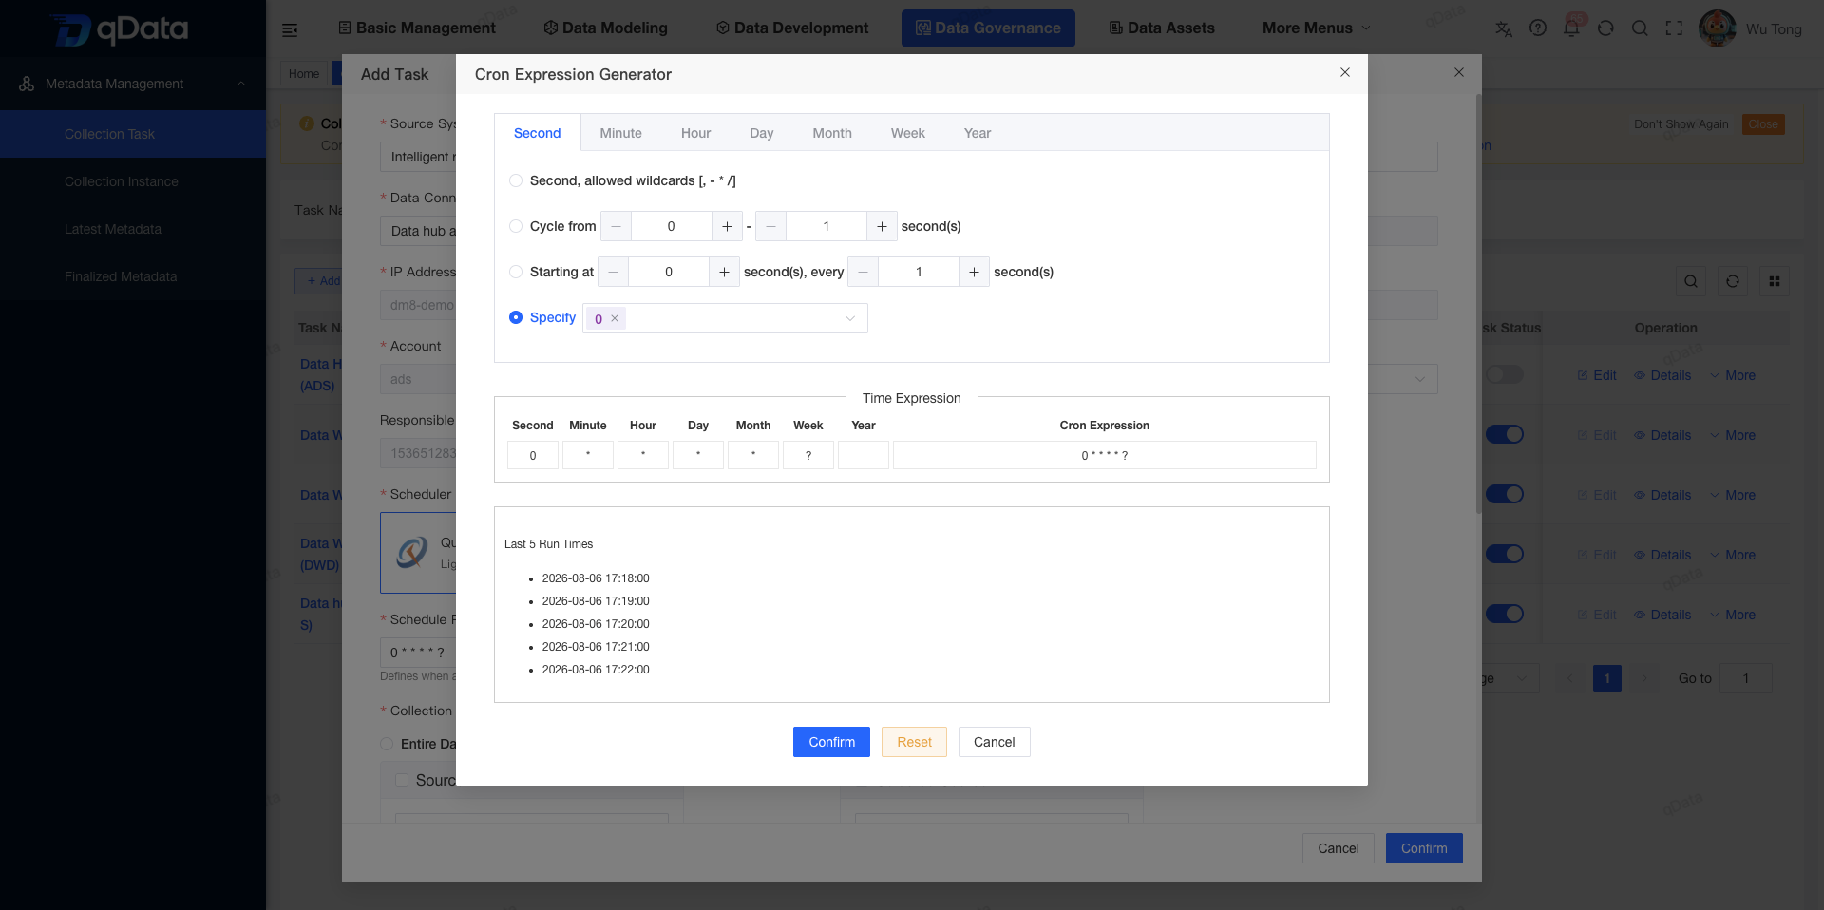Screen dimensions: 1824x910
Task: Increase the Cycle from end value
Action: point(882,226)
